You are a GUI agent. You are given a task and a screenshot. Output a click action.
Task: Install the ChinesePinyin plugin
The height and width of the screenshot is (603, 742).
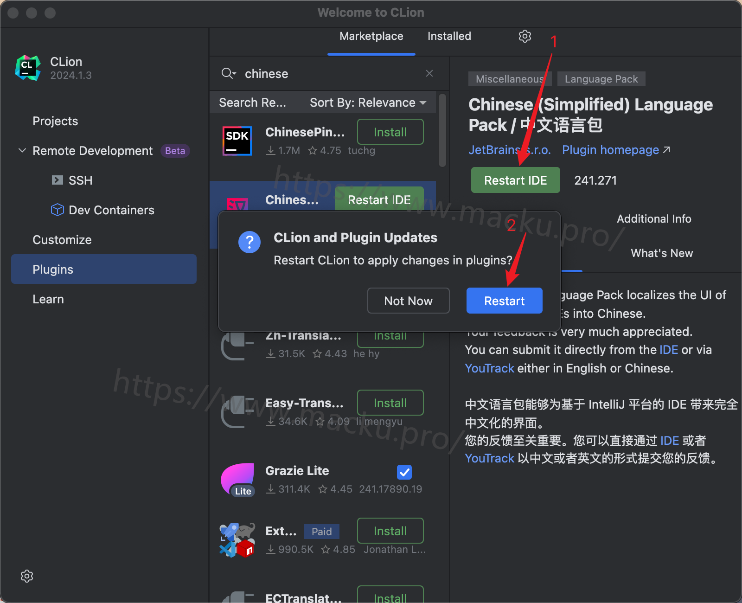(x=390, y=132)
